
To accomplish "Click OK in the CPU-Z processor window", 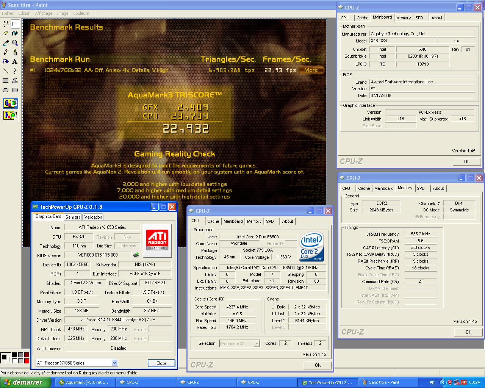I will click(318, 365).
